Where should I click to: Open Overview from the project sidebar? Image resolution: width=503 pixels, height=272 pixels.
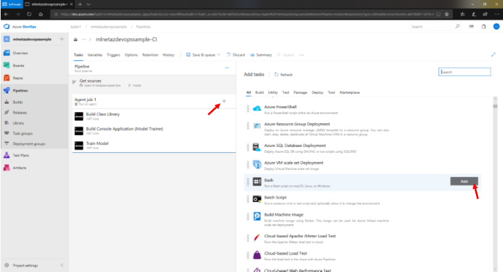(x=20, y=53)
